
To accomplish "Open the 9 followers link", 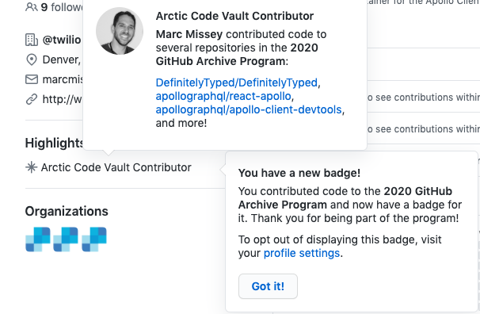I will pyautogui.click(x=62, y=6).
